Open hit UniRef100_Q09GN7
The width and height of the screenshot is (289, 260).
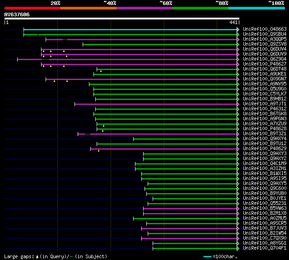pyautogui.click(x=265, y=79)
